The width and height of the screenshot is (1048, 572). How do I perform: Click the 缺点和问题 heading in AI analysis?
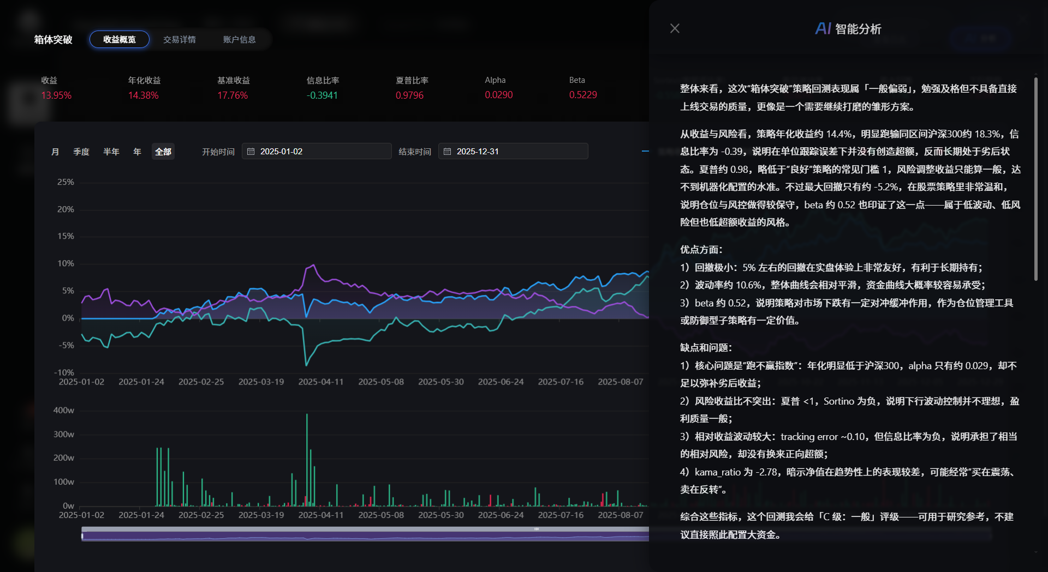point(706,348)
